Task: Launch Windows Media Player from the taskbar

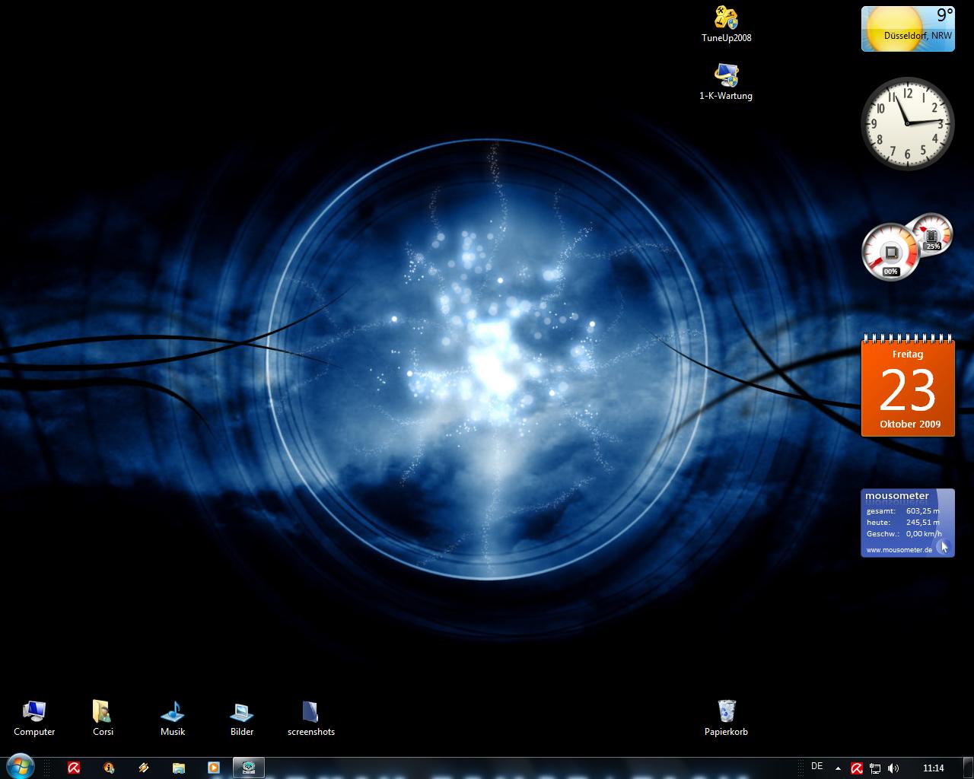Action: [214, 768]
